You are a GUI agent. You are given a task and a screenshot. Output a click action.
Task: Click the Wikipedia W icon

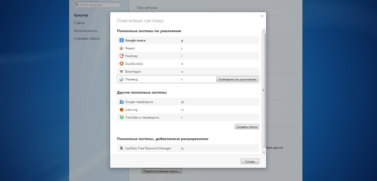tap(121, 71)
